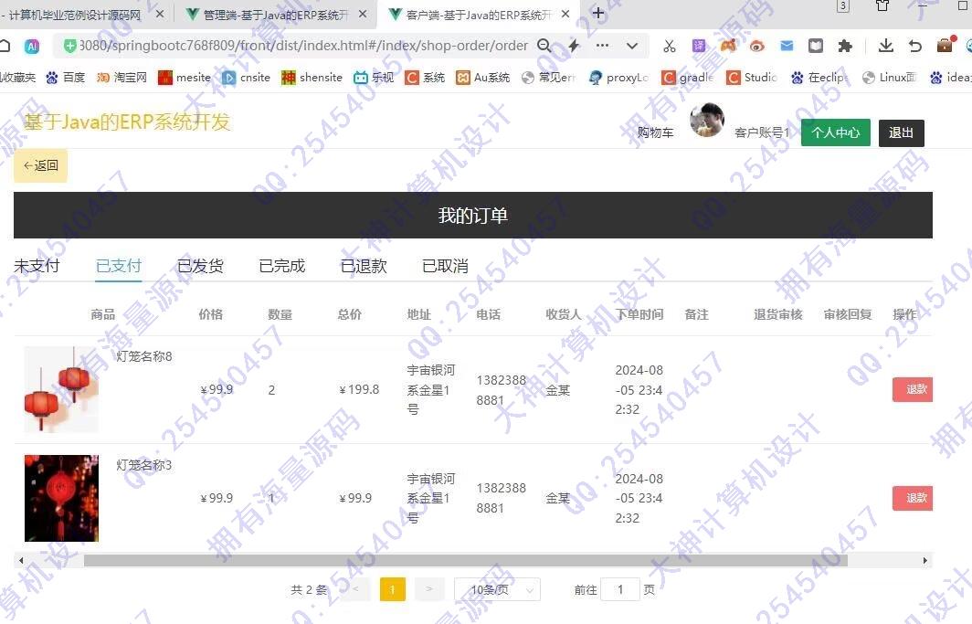Click the AI assistant icon left of address bar

click(32, 46)
